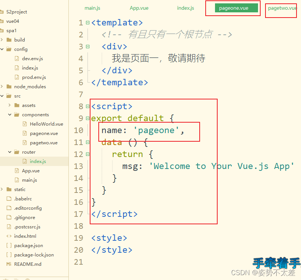The width and height of the screenshot is (301, 280).
Task: Click the dev.env.js file icon
Action: pos(17,58)
